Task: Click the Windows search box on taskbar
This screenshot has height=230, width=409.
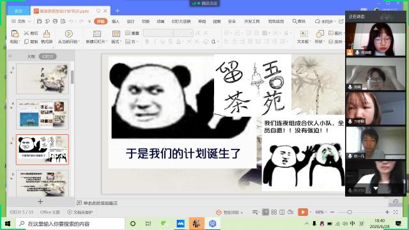Action: pyautogui.click(x=70, y=224)
